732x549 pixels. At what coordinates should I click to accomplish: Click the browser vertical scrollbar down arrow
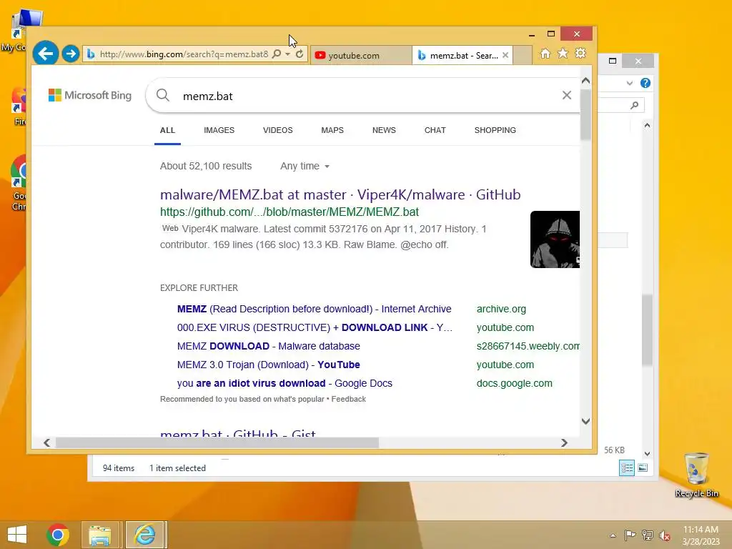[x=586, y=421]
